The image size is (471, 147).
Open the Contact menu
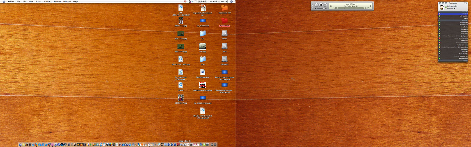click(x=48, y=1)
